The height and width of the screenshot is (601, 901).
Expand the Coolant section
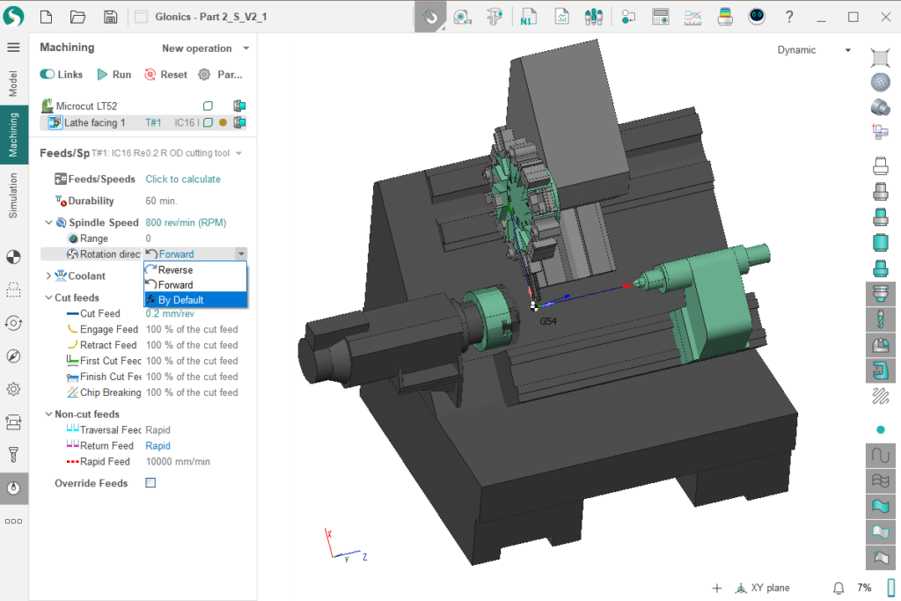48,276
